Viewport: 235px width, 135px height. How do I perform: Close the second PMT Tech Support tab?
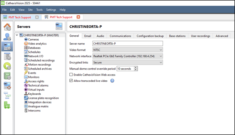point(78,17)
